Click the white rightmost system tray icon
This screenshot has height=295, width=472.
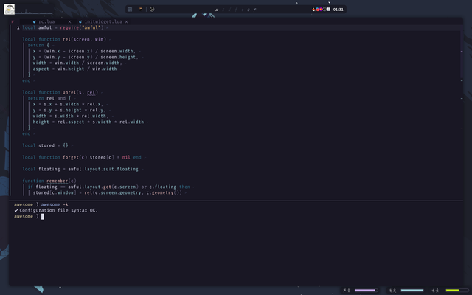pos(328,10)
